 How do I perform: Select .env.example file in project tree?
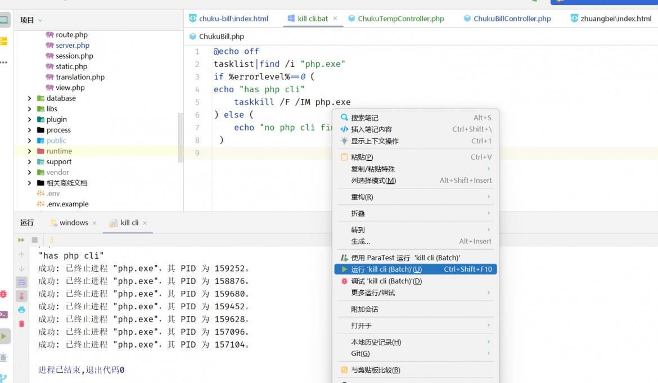coord(67,204)
